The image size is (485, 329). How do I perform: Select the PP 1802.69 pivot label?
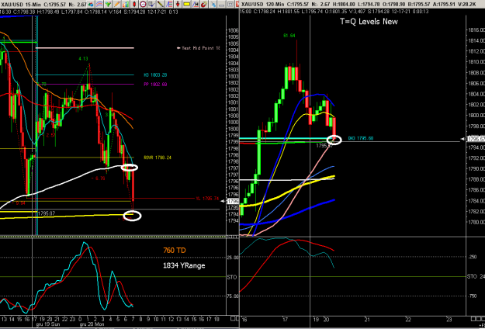coord(155,84)
